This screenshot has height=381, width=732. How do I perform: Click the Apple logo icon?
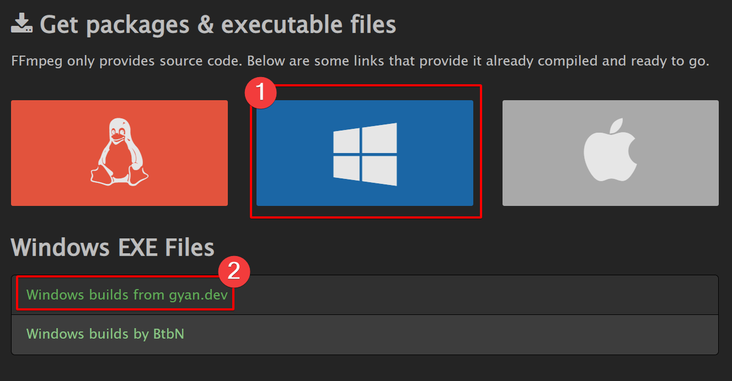610,153
